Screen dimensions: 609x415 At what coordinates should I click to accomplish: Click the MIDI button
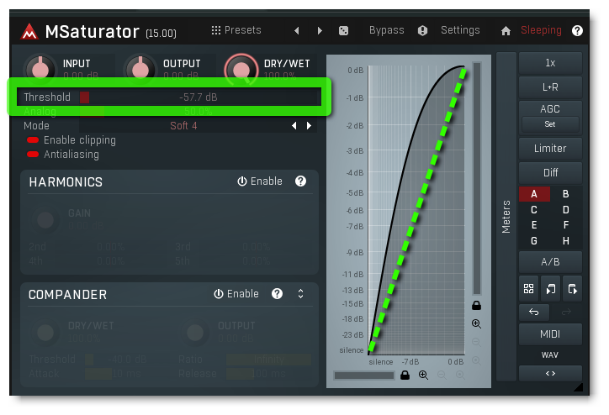550,334
